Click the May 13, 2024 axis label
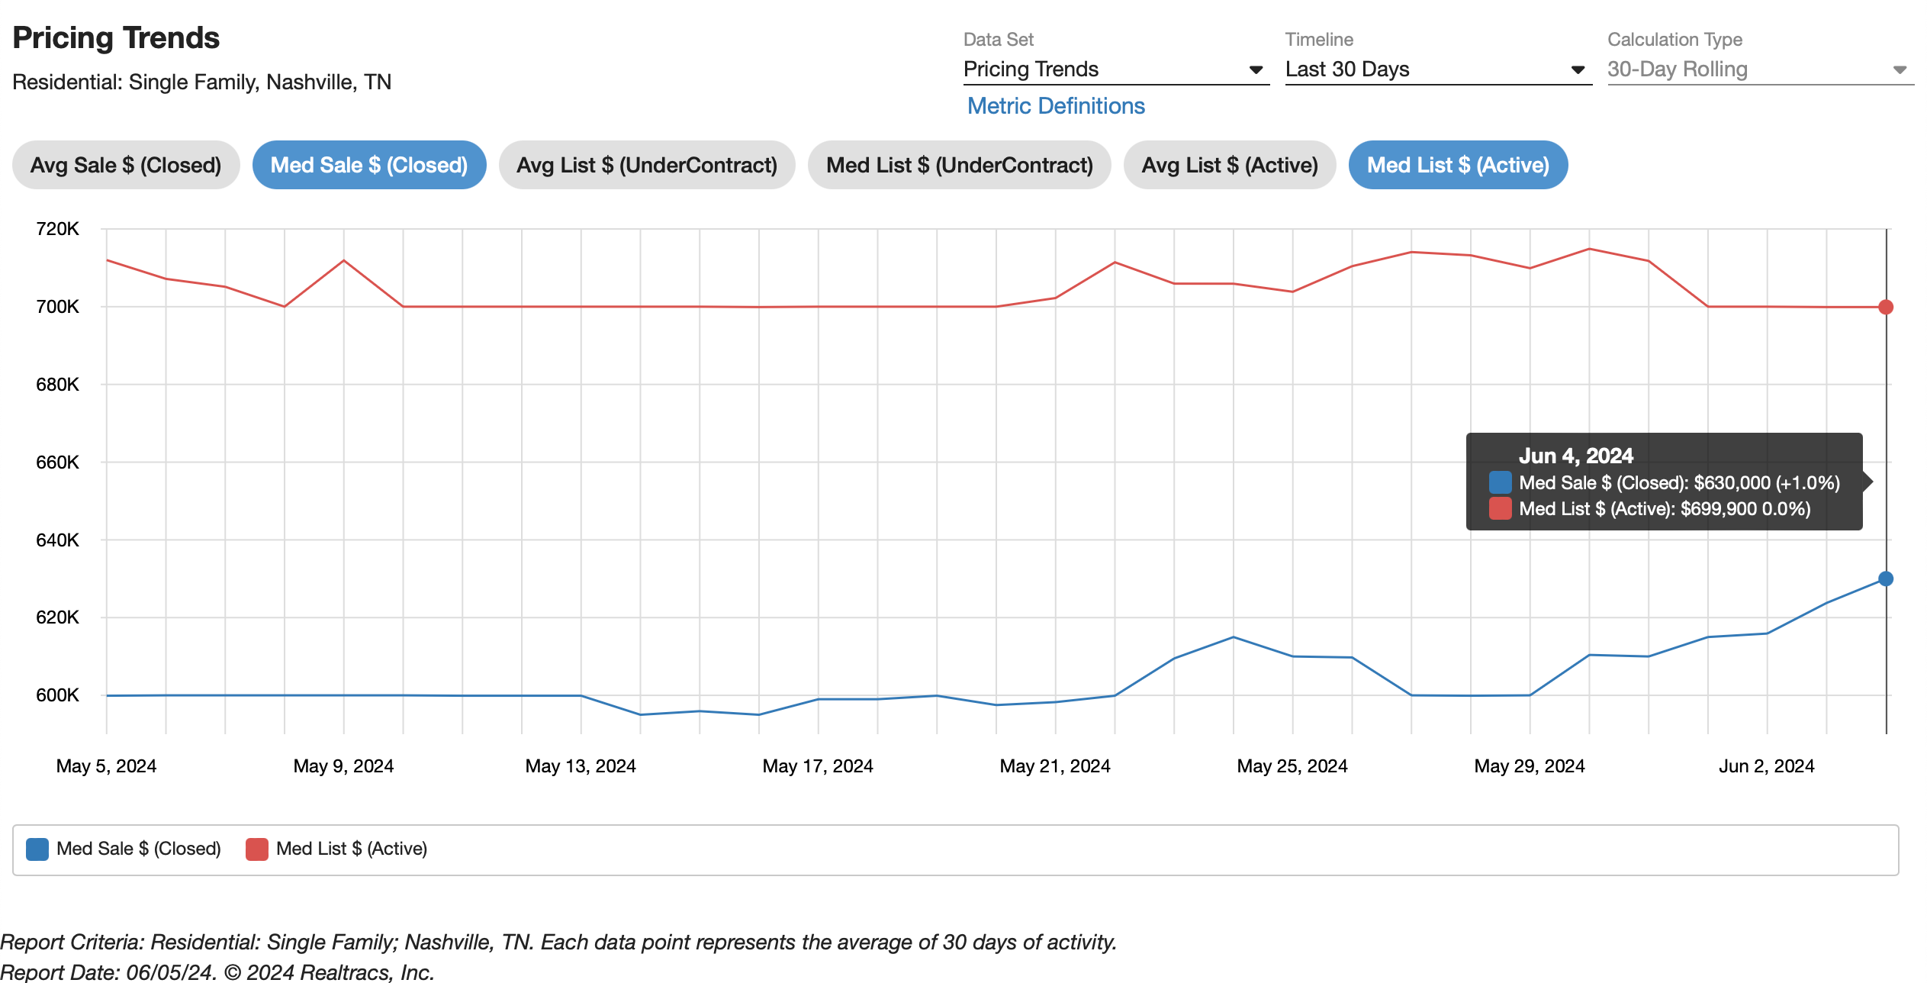The image size is (1927, 983). (581, 765)
